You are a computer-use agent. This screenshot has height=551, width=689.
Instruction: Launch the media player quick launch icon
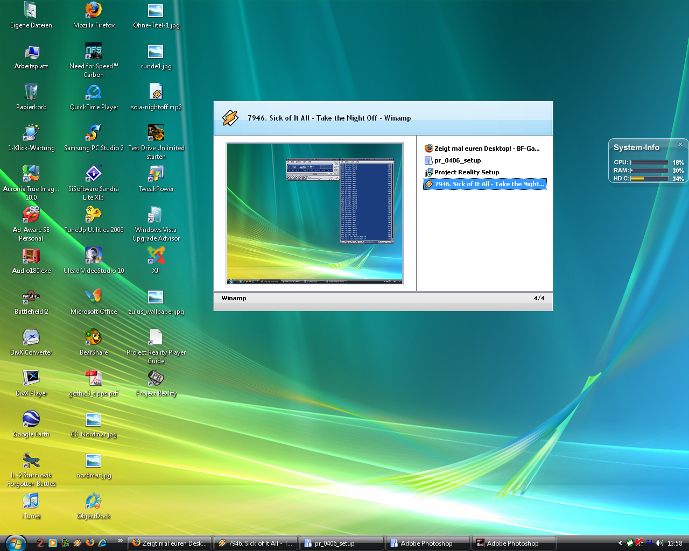coord(53,543)
